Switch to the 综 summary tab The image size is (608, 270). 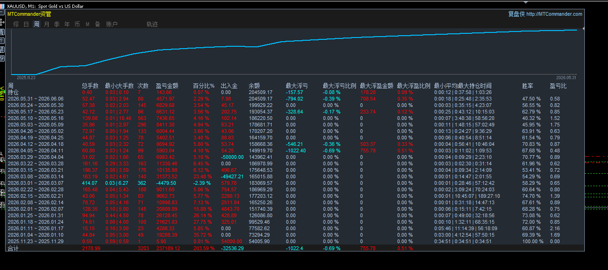point(16,24)
